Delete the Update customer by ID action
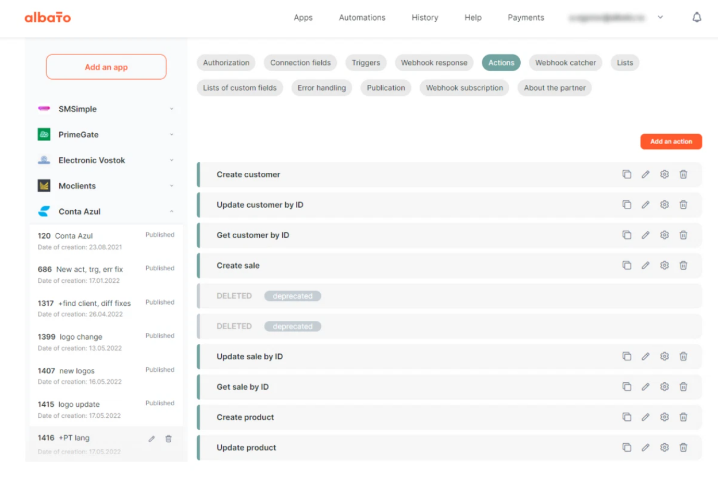This screenshot has width=718, height=477. tap(683, 204)
